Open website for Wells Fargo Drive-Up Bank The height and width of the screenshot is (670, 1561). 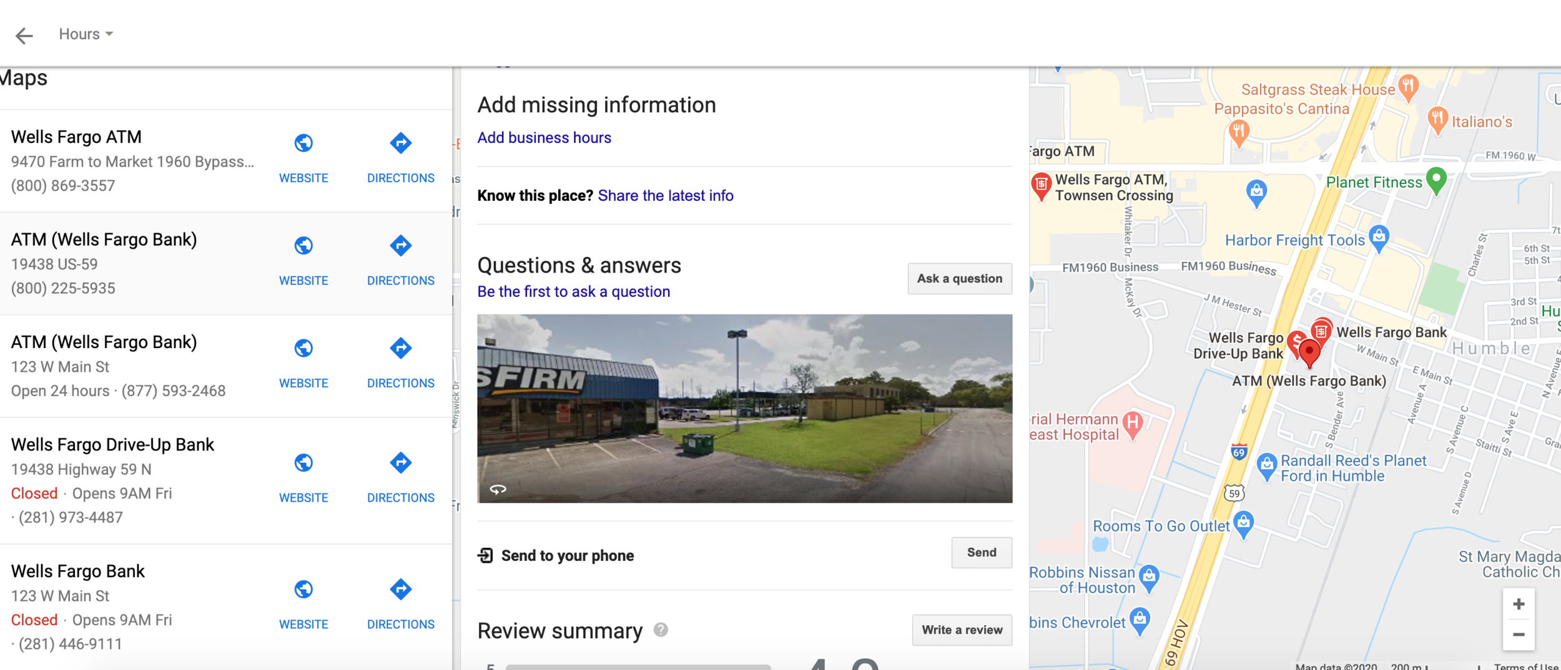click(303, 479)
